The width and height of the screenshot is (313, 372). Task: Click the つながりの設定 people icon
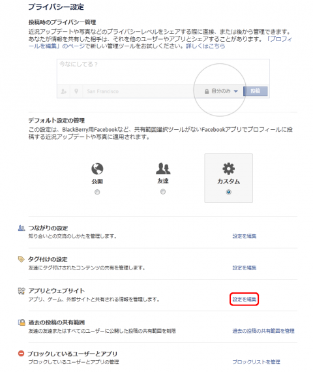(x=22, y=228)
